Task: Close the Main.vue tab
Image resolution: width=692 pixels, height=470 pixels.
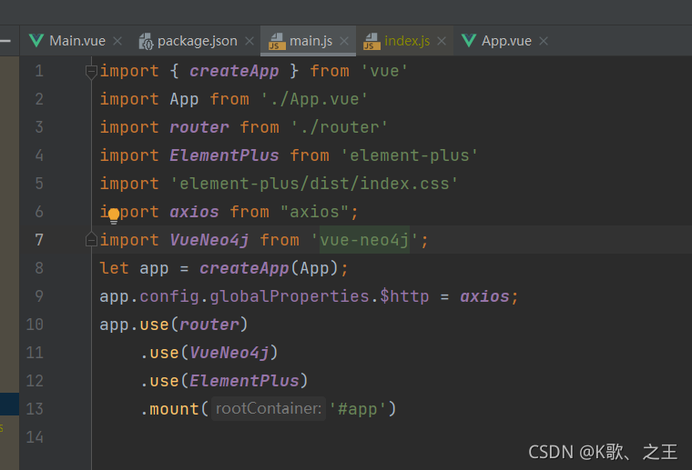Action: pos(117,41)
